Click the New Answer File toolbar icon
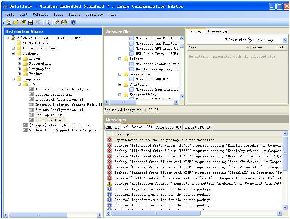The image size is (290, 219). pyautogui.click(x=8, y=22)
